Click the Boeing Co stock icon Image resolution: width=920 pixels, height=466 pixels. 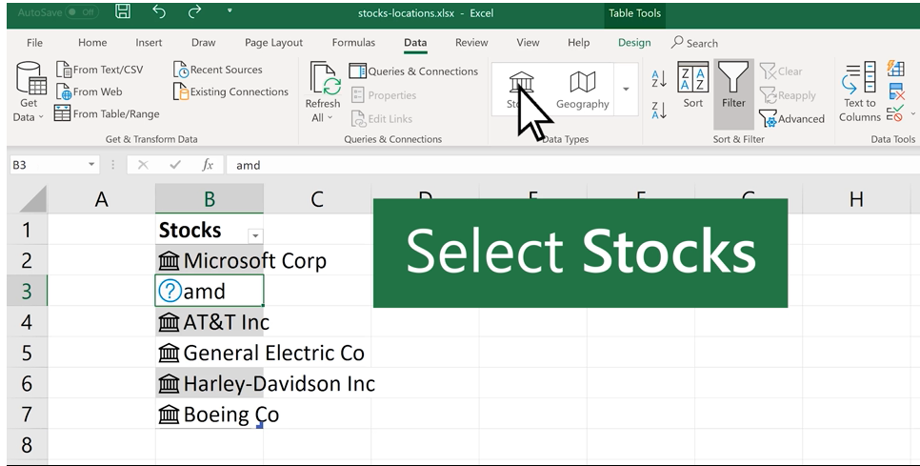pos(169,415)
